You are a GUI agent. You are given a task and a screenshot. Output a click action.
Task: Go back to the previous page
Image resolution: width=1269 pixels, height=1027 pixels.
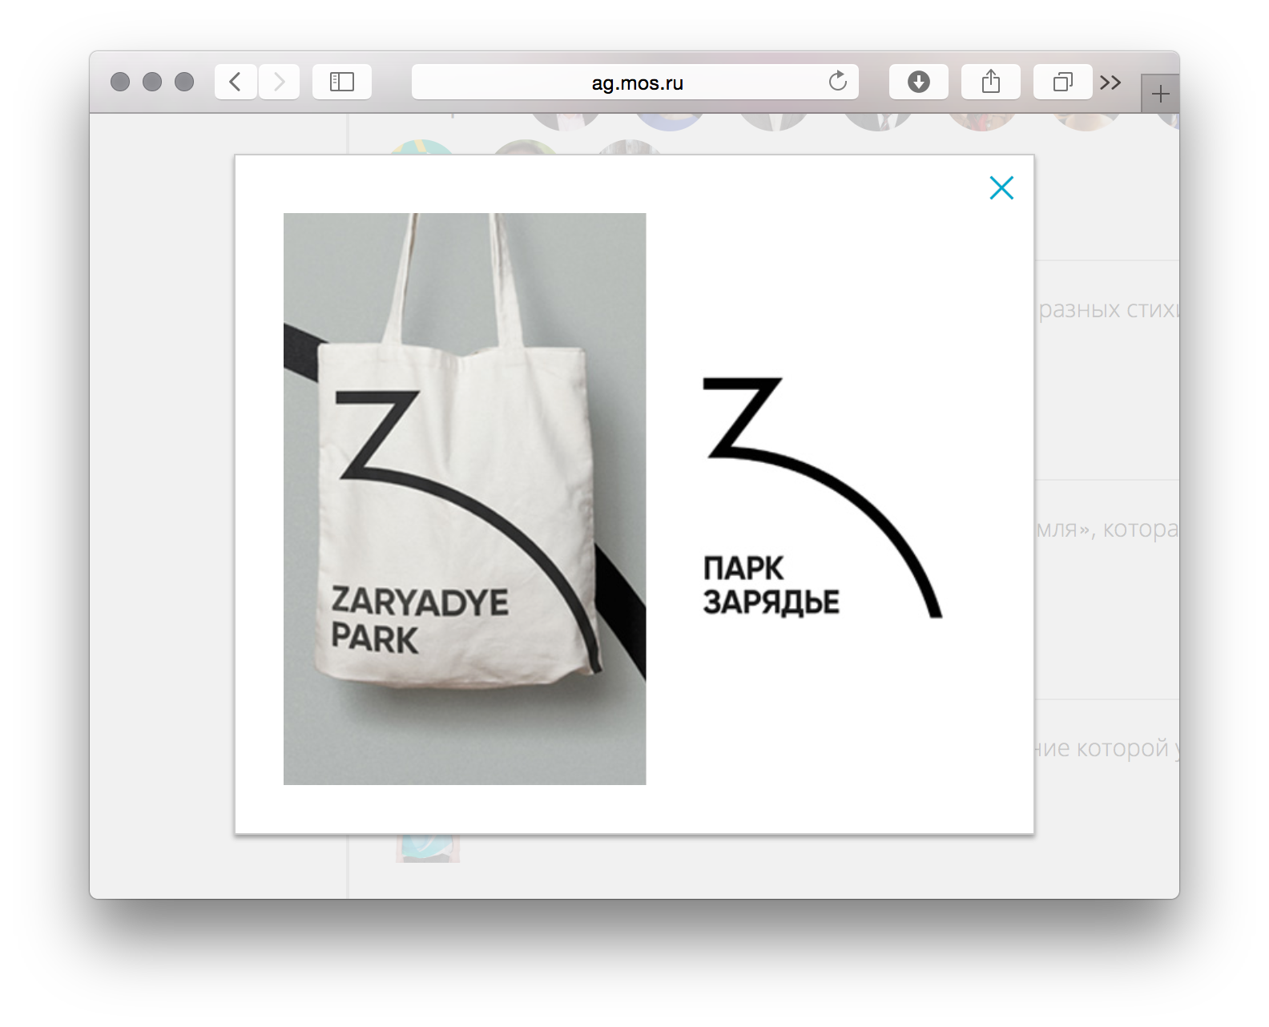coord(236,82)
